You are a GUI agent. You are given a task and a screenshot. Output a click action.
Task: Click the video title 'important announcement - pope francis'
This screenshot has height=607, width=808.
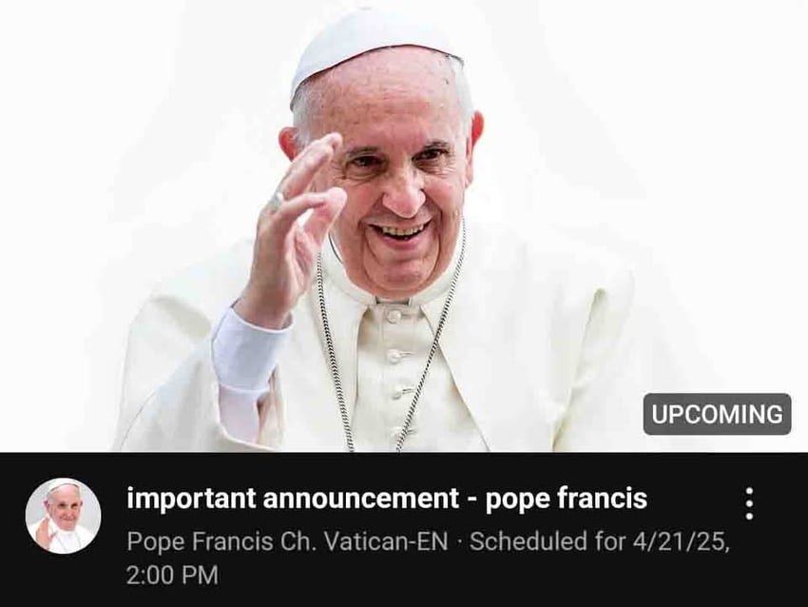click(387, 499)
